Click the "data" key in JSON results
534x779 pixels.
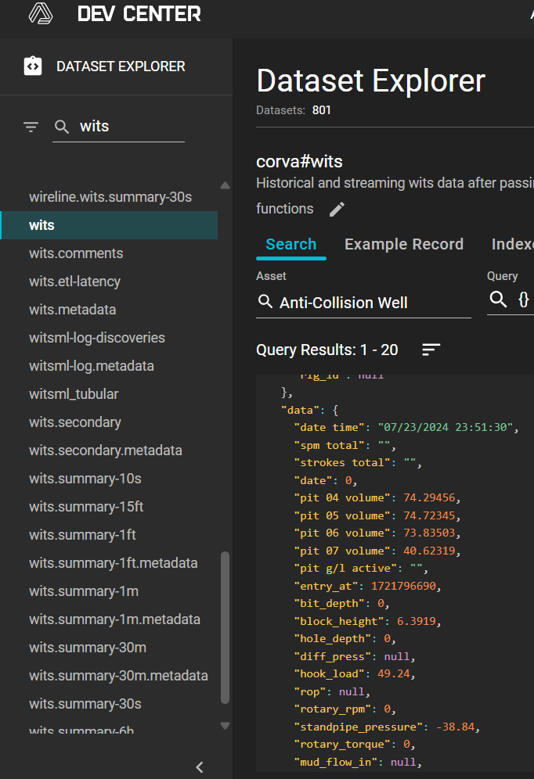[x=301, y=411]
